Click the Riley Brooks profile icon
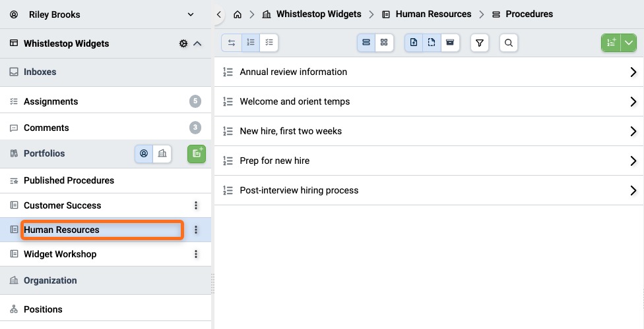 [x=14, y=14]
